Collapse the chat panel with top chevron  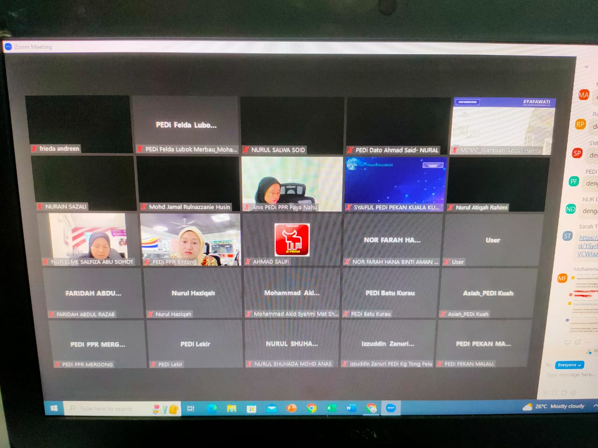(587, 67)
